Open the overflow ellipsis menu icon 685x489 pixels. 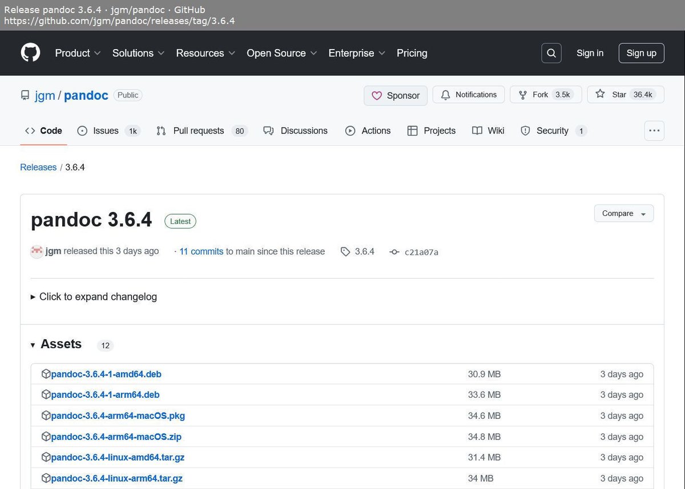[654, 131]
